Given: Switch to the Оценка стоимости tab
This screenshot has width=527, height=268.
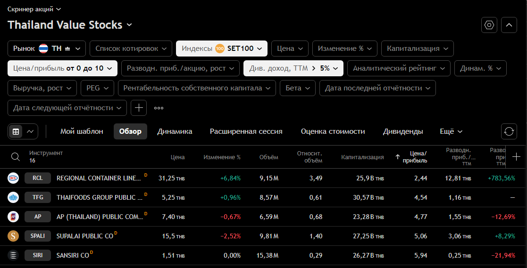Looking at the screenshot, I should pos(333,131).
